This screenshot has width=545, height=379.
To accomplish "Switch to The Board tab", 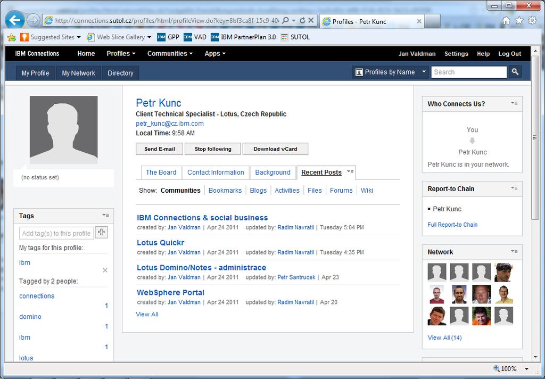I will [161, 172].
